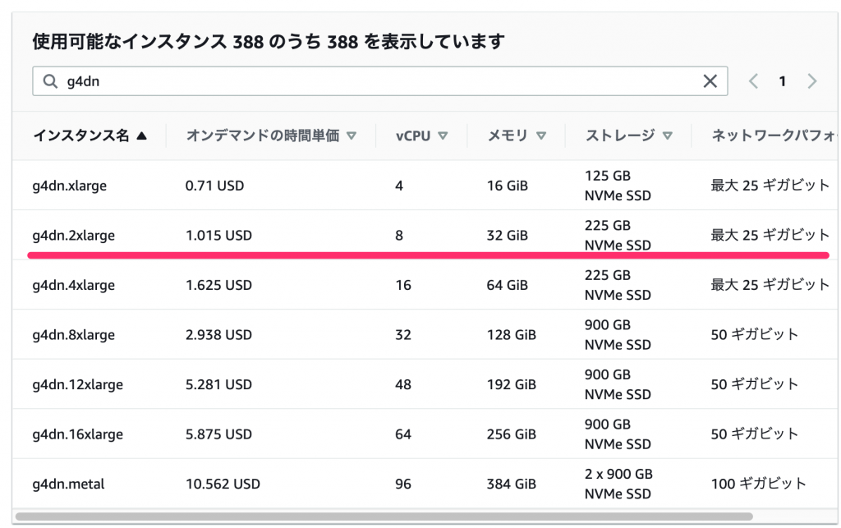Viewport: 841px width, 528px height.
Task: Select the g4dn.16xlarge instance name
Action: [78, 434]
